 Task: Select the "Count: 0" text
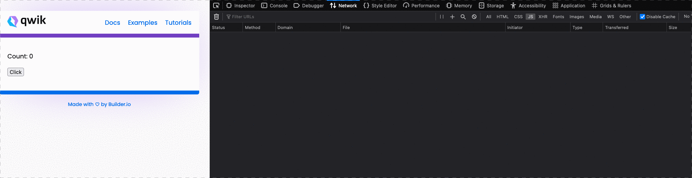[x=20, y=56]
